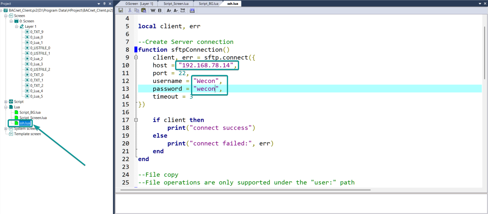
Task: Select 0_LISTFILE_2 in the project tree
Action: tap(40, 69)
